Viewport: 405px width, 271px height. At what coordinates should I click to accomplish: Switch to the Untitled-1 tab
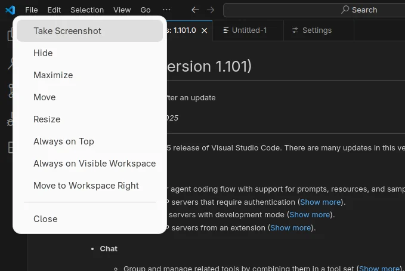coord(248,30)
